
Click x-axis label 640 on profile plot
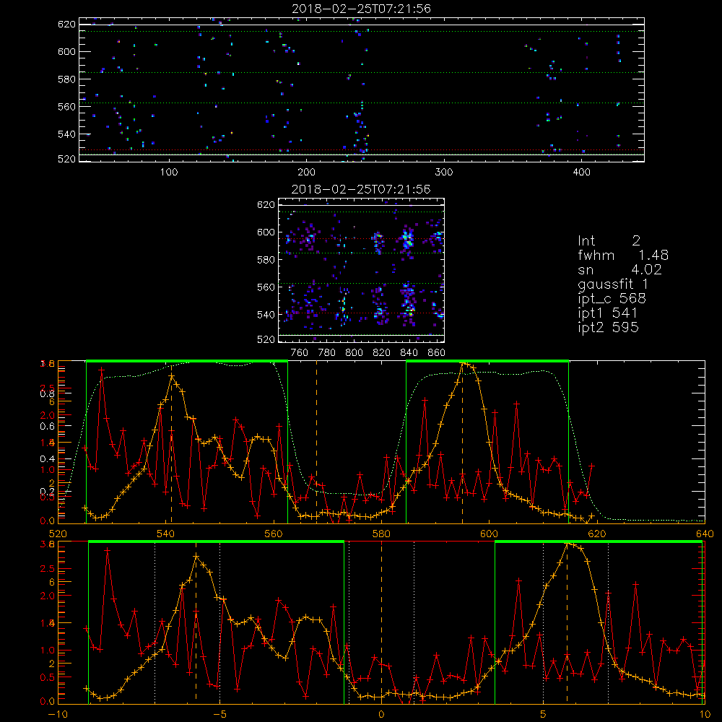click(x=705, y=534)
